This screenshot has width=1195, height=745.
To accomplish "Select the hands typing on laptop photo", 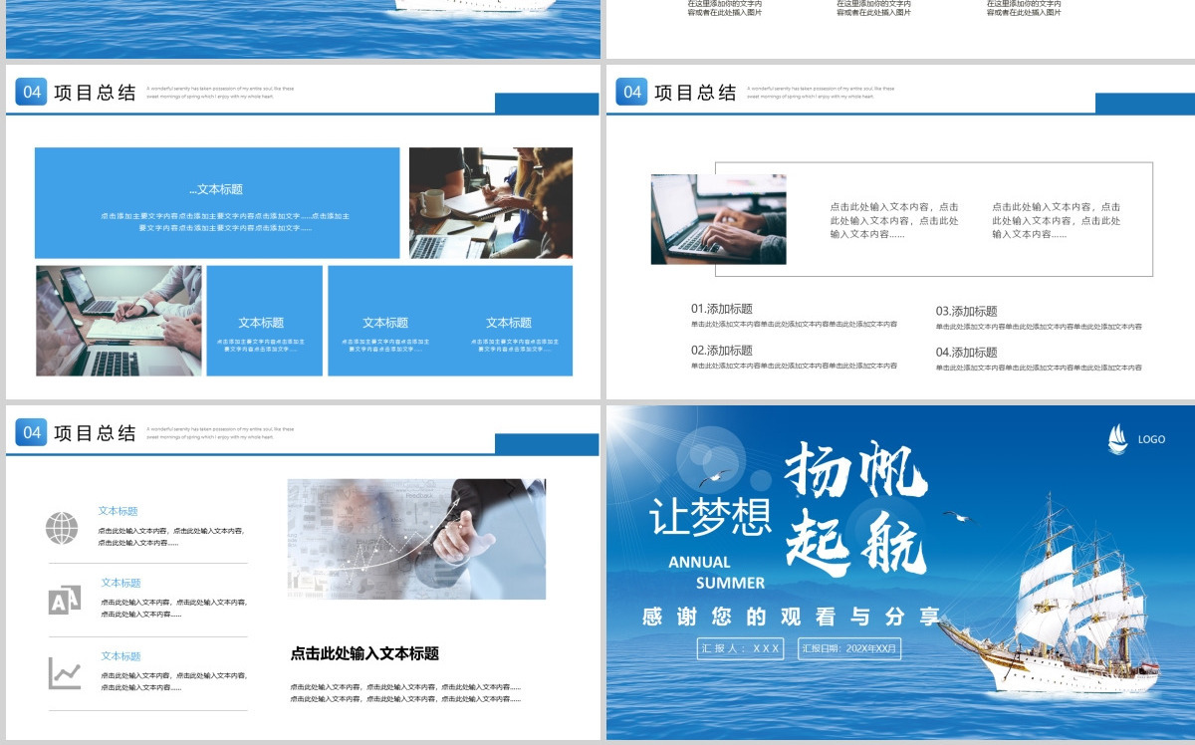I will pos(718,219).
